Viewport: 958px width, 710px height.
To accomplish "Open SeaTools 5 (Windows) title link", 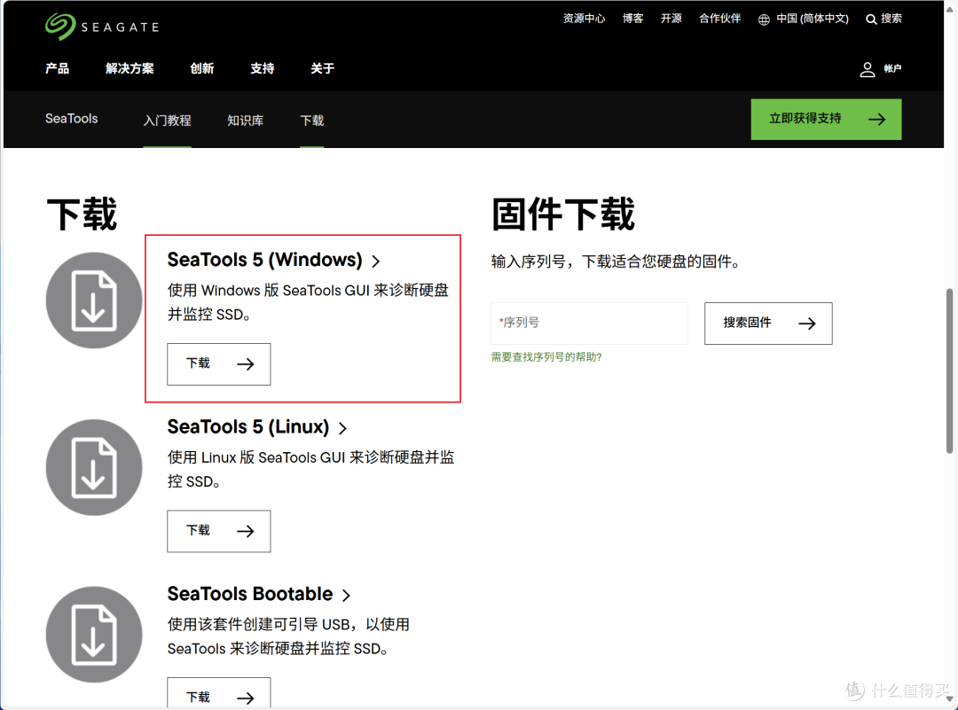I will tap(264, 260).
